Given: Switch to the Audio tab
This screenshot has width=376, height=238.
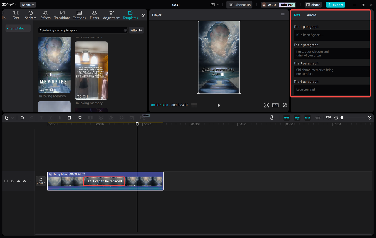Looking at the screenshot, I should coord(311,15).
